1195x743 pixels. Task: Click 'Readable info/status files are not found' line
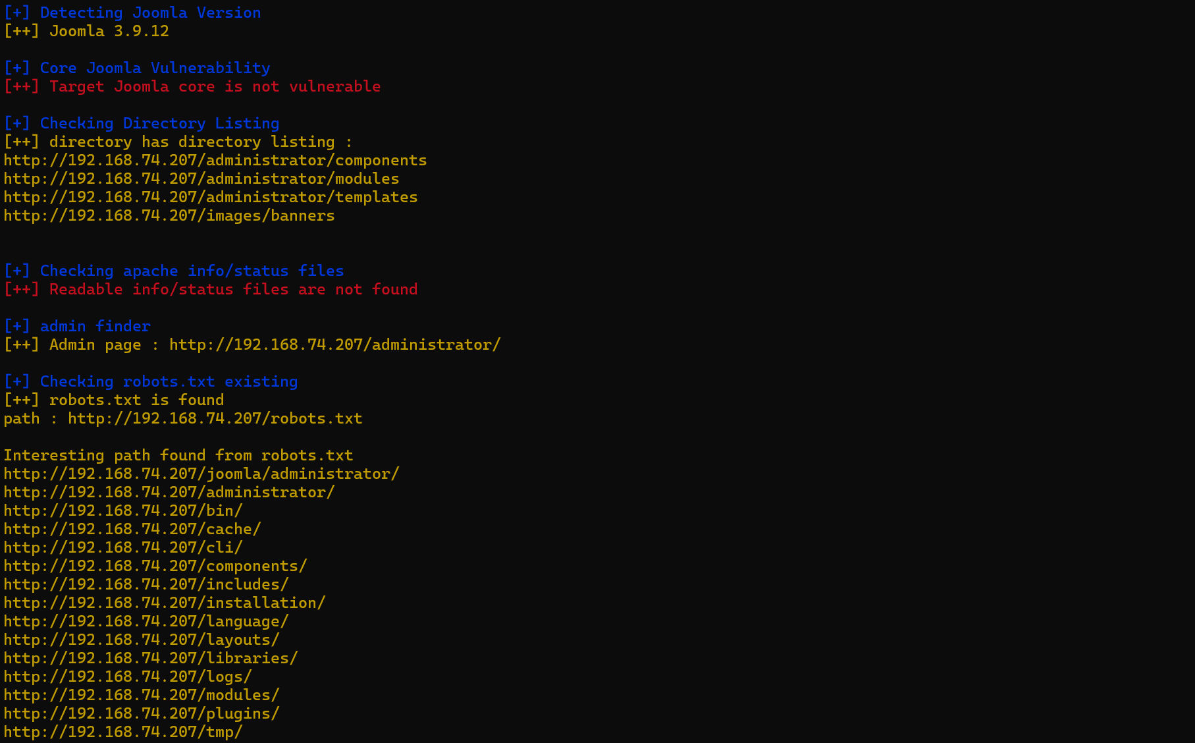211,289
